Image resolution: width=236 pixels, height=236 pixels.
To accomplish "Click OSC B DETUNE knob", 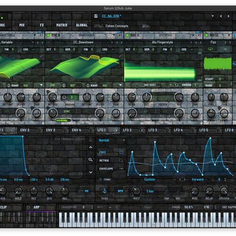I will coord(87,97).
